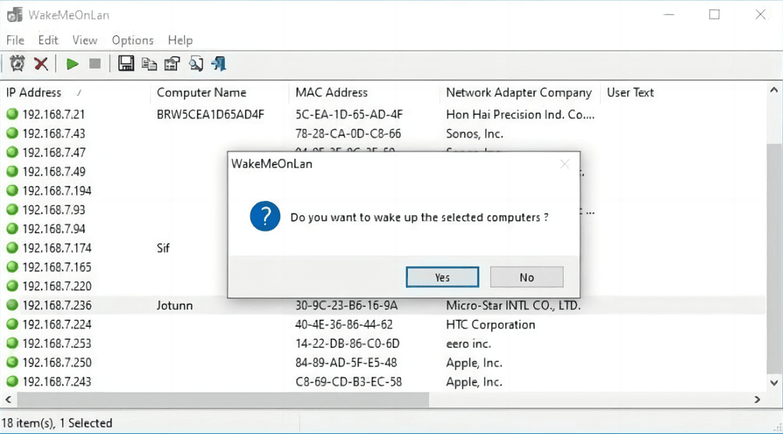Close the WakeMeOnLan confirmation dialog

(565, 163)
